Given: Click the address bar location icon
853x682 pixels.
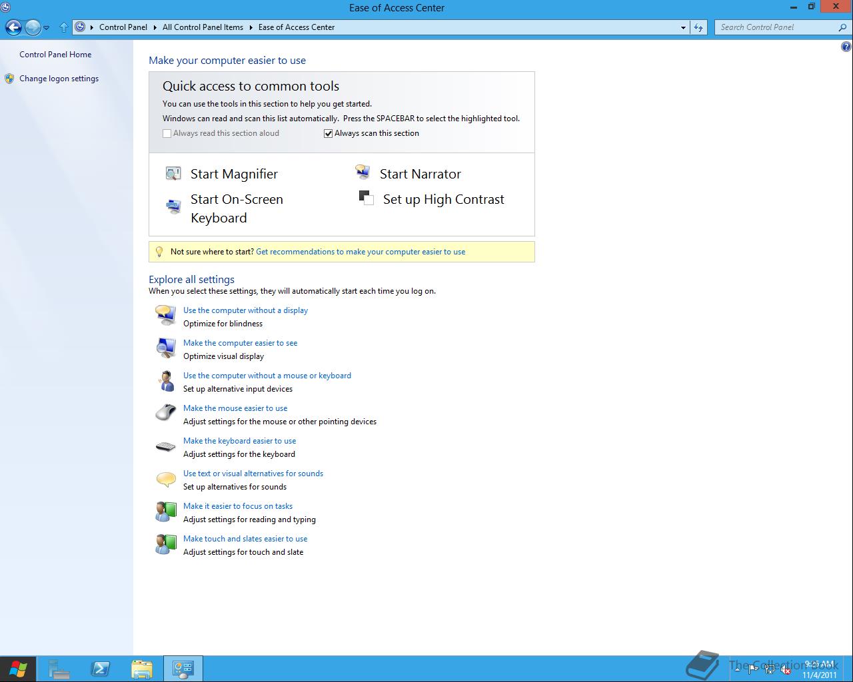Looking at the screenshot, I should 80,27.
